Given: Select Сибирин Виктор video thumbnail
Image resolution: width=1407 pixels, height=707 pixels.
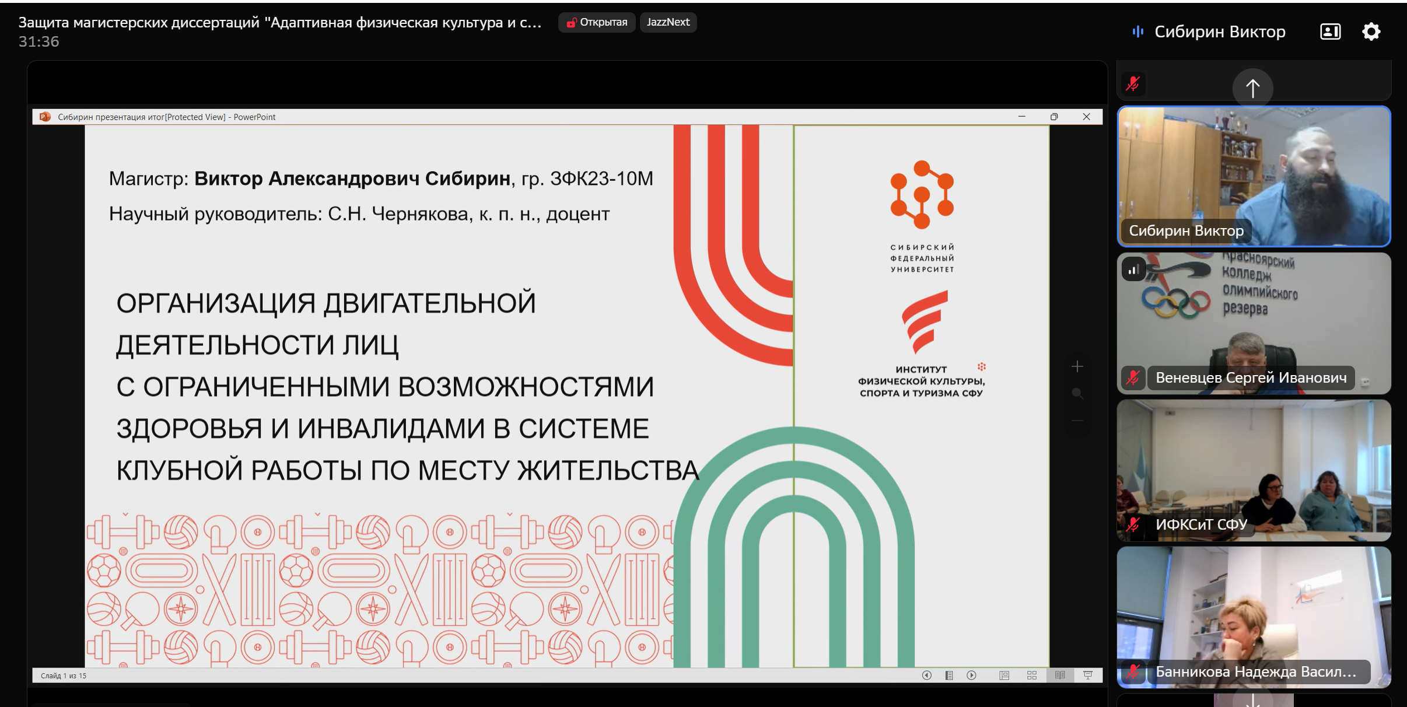Looking at the screenshot, I should pyautogui.click(x=1254, y=176).
